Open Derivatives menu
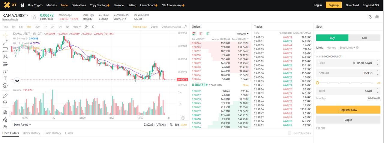 (x=79, y=5)
